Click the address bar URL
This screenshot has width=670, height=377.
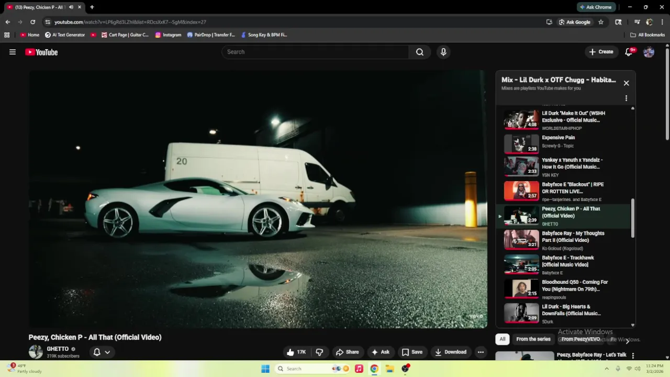tap(130, 22)
